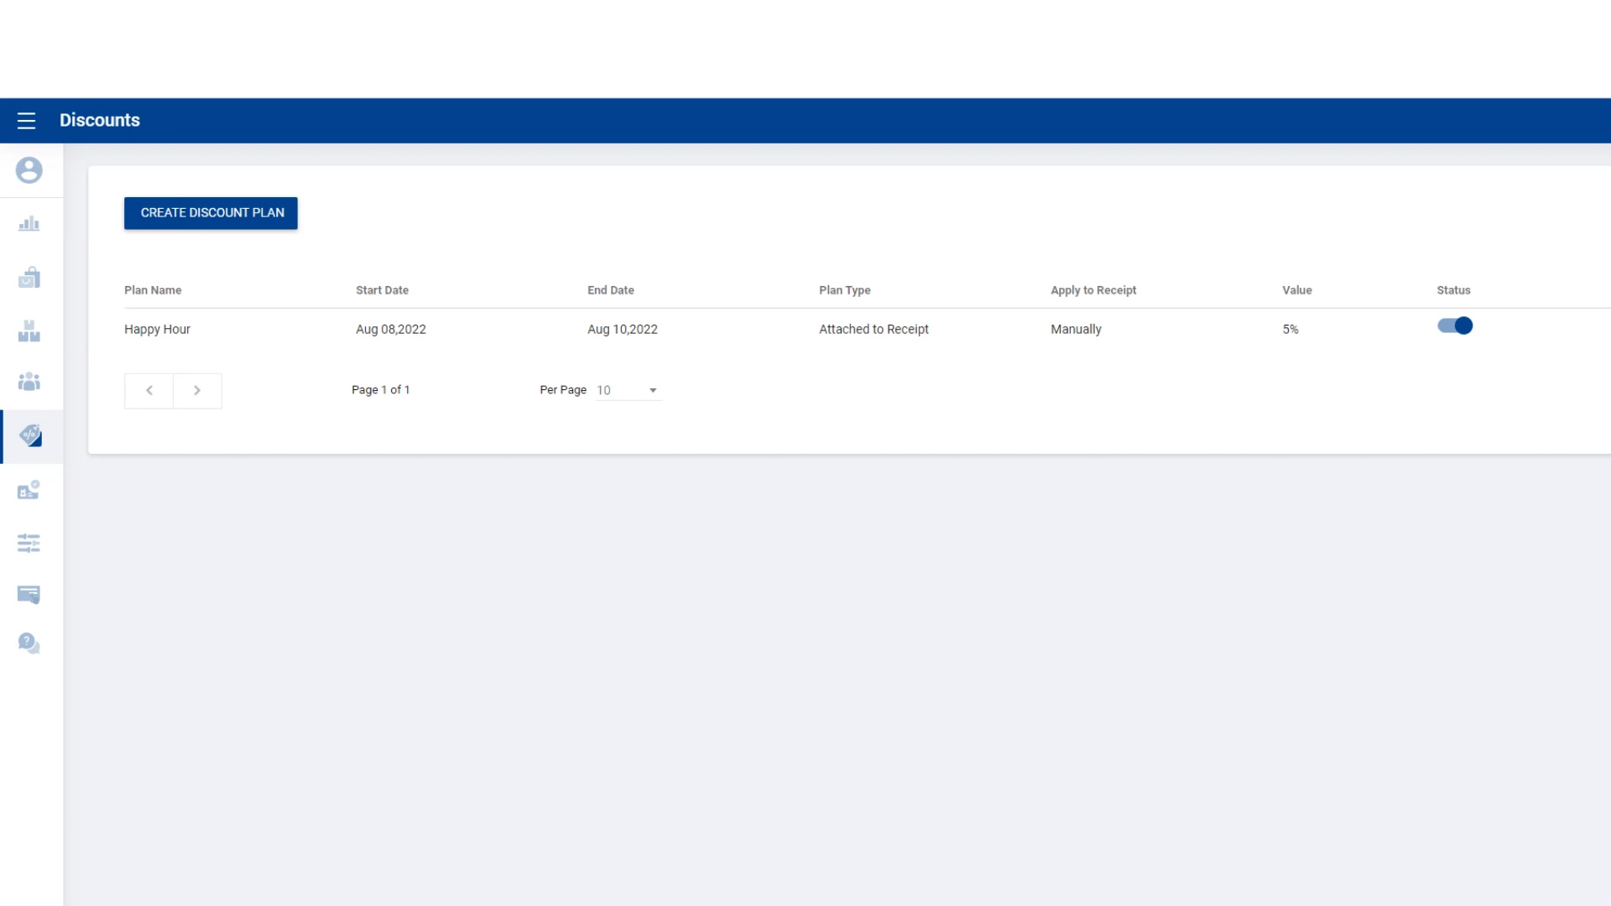Open the hamburger menu

(26, 121)
